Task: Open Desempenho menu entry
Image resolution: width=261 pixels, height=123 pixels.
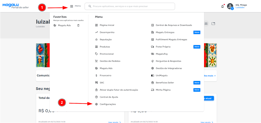Action: [x=107, y=32]
